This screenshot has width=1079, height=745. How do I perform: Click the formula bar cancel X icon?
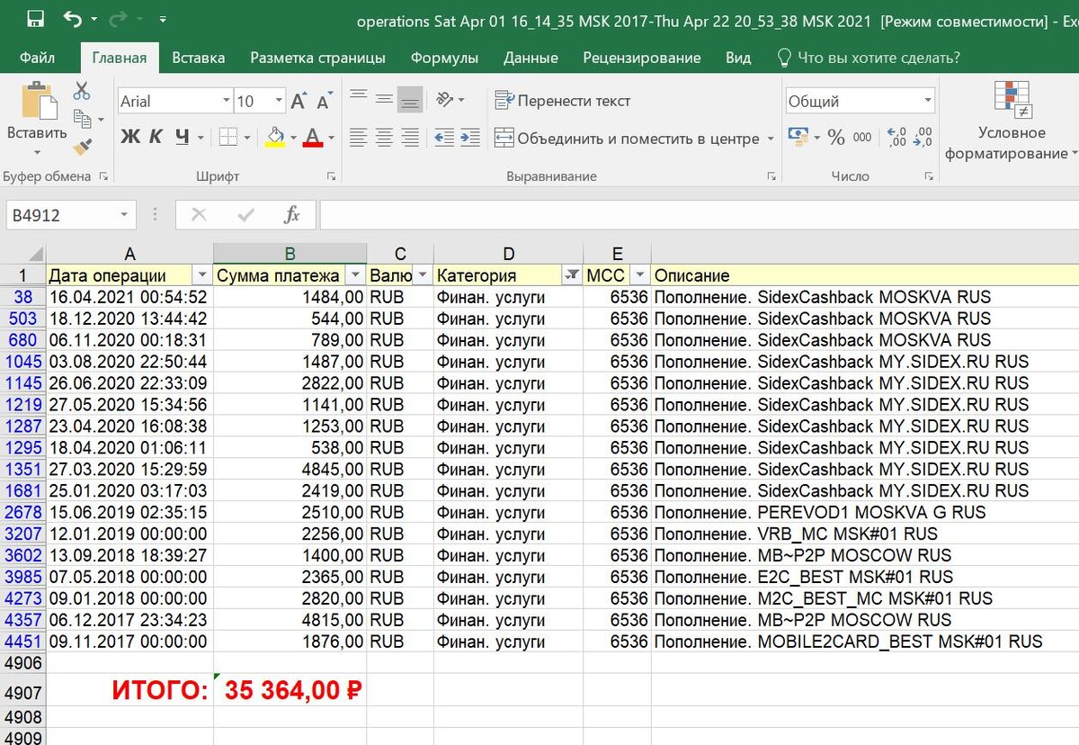(x=199, y=215)
